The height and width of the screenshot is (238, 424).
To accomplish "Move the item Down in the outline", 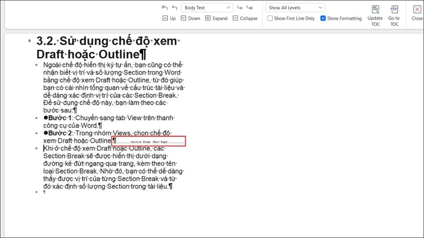I will (x=191, y=19).
